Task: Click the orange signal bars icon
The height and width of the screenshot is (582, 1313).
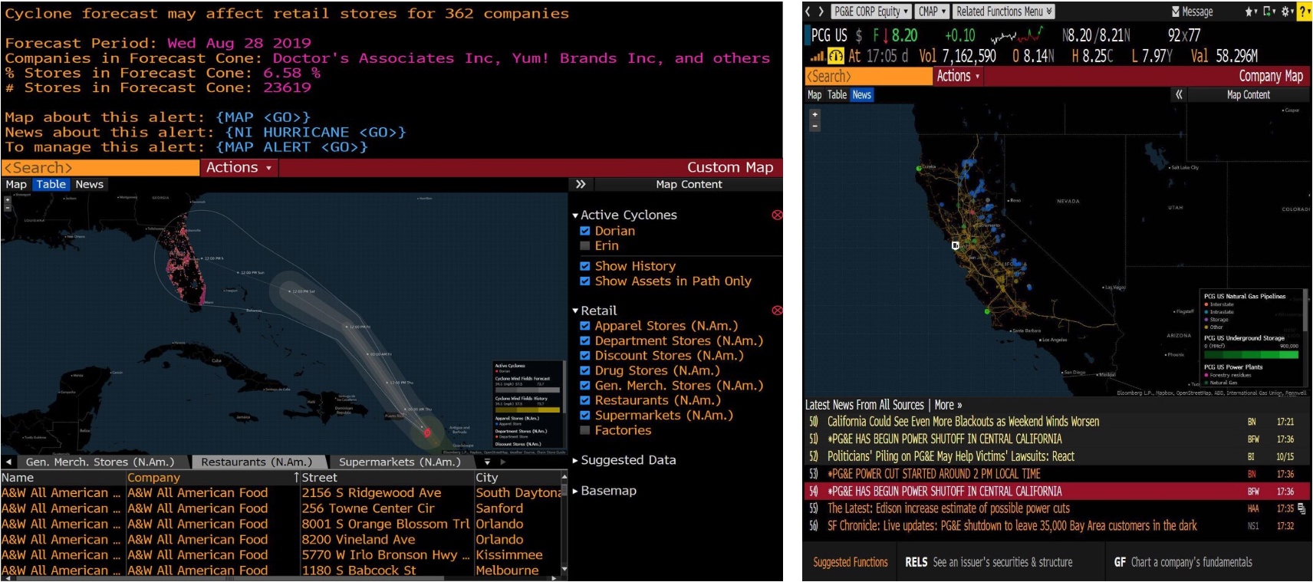Action: 818,56
